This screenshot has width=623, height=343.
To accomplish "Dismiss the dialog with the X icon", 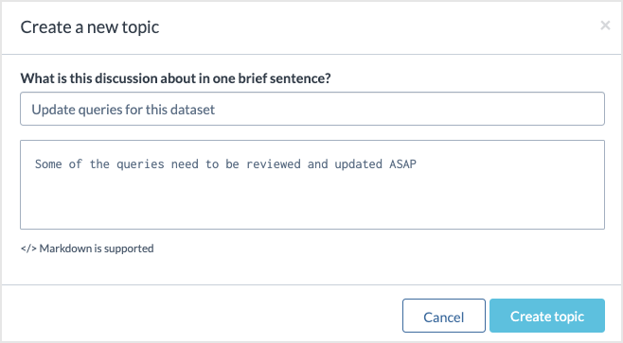I will pos(605,26).
